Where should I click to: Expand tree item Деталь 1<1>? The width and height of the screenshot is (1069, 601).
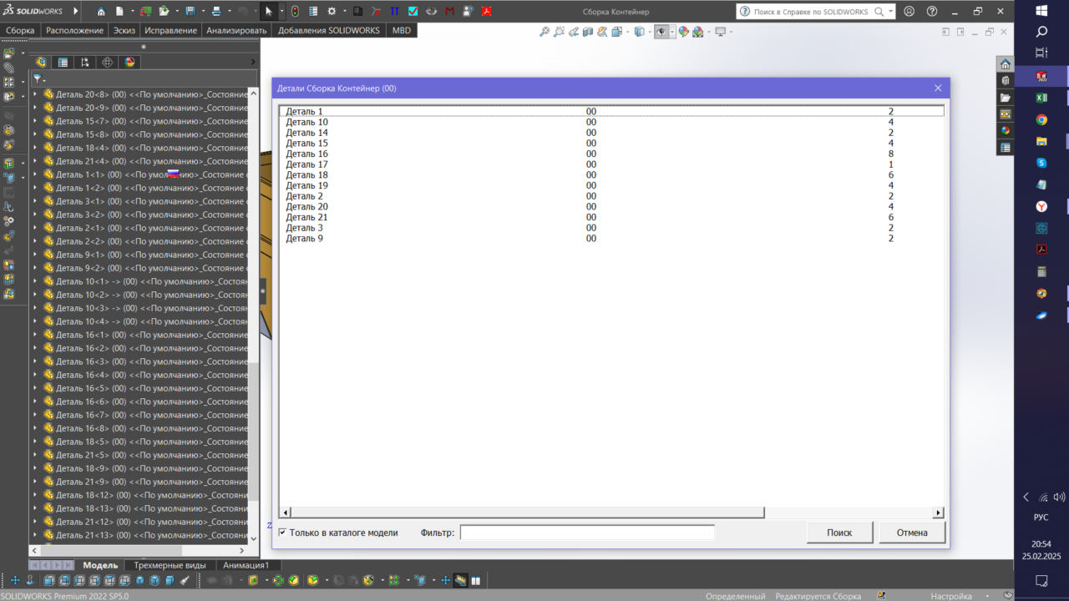pos(35,174)
